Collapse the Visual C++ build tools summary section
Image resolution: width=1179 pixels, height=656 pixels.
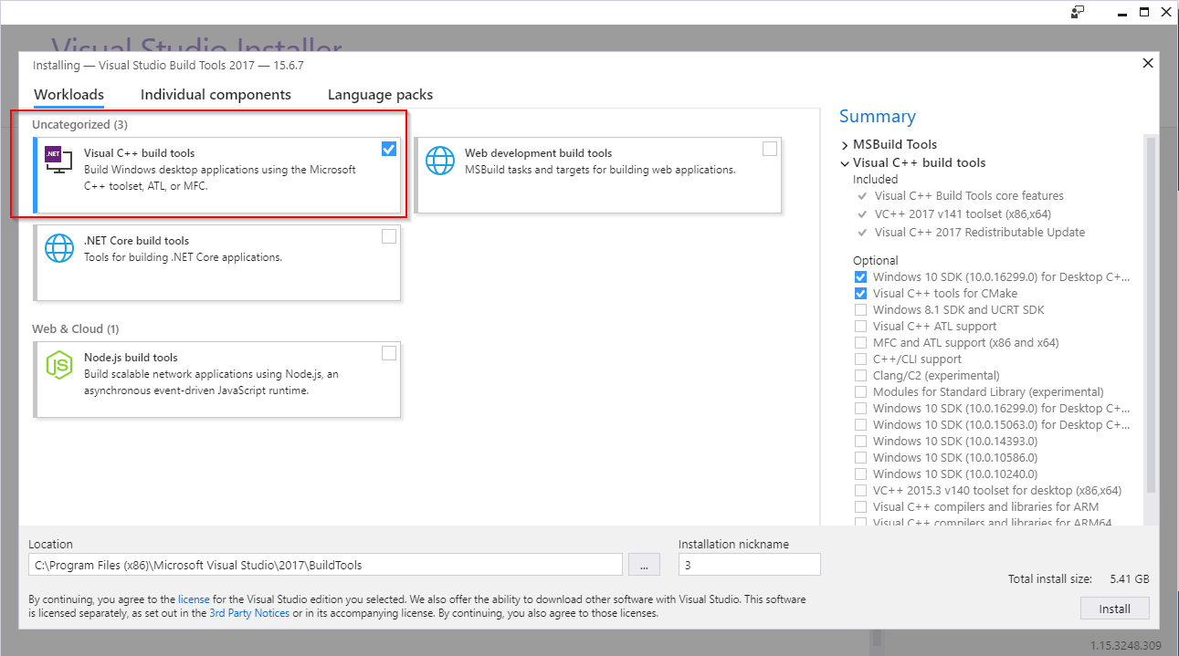click(844, 162)
